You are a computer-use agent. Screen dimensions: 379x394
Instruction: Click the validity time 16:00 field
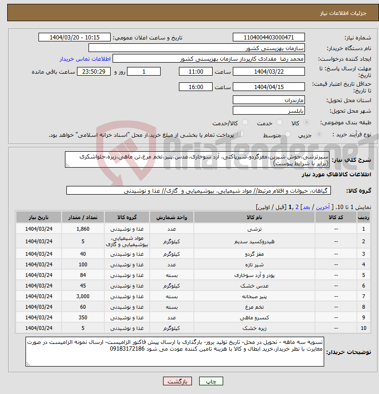point(196,87)
